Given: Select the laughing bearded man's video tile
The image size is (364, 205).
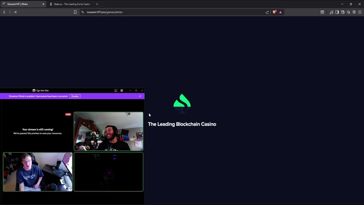Looking at the screenshot, I should [109, 131].
